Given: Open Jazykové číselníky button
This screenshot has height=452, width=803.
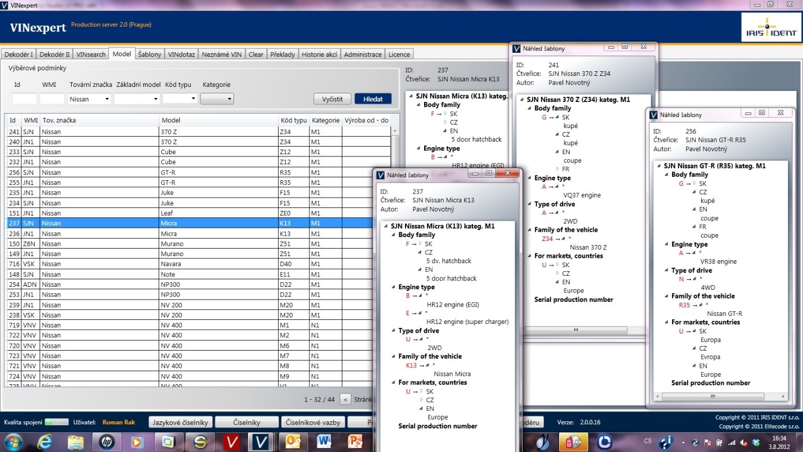Looking at the screenshot, I should tap(180, 422).
